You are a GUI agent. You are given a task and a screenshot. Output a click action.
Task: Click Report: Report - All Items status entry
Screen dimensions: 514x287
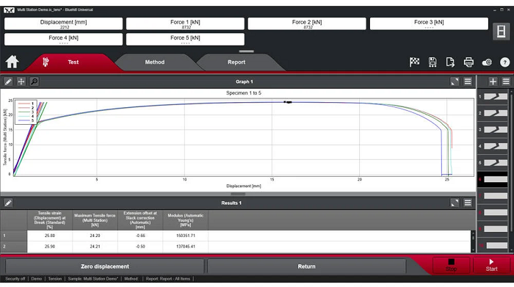coord(168,279)
